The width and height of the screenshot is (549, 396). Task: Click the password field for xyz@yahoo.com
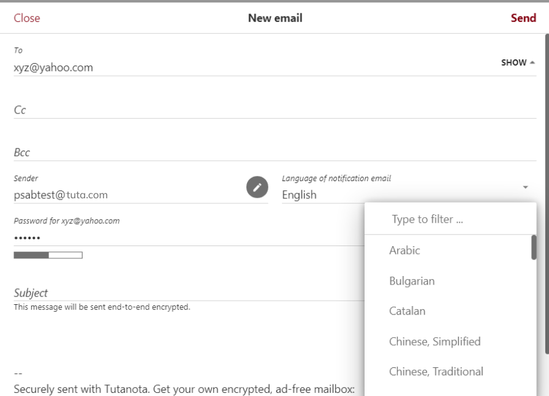tap(184, 237)
